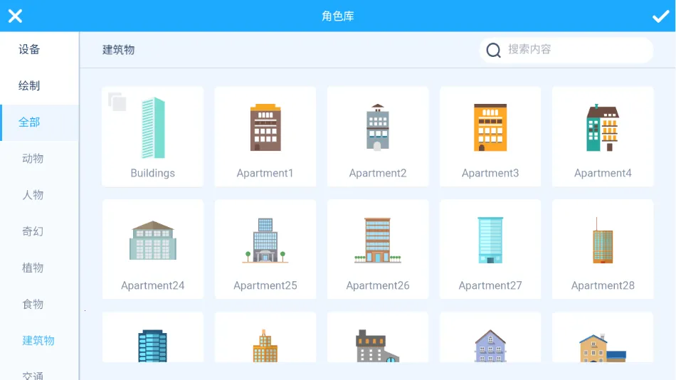Select the Apartment4 teal house sprite
This screenshot has width=676, height=380.
click(603, 137)
